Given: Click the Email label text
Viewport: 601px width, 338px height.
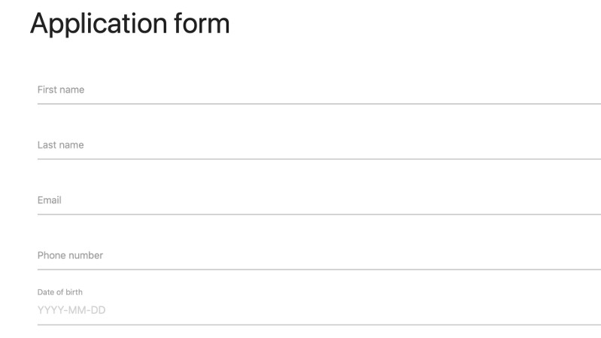Looking at the screenshot, I should pyautogui.click(x=50, y=201).
